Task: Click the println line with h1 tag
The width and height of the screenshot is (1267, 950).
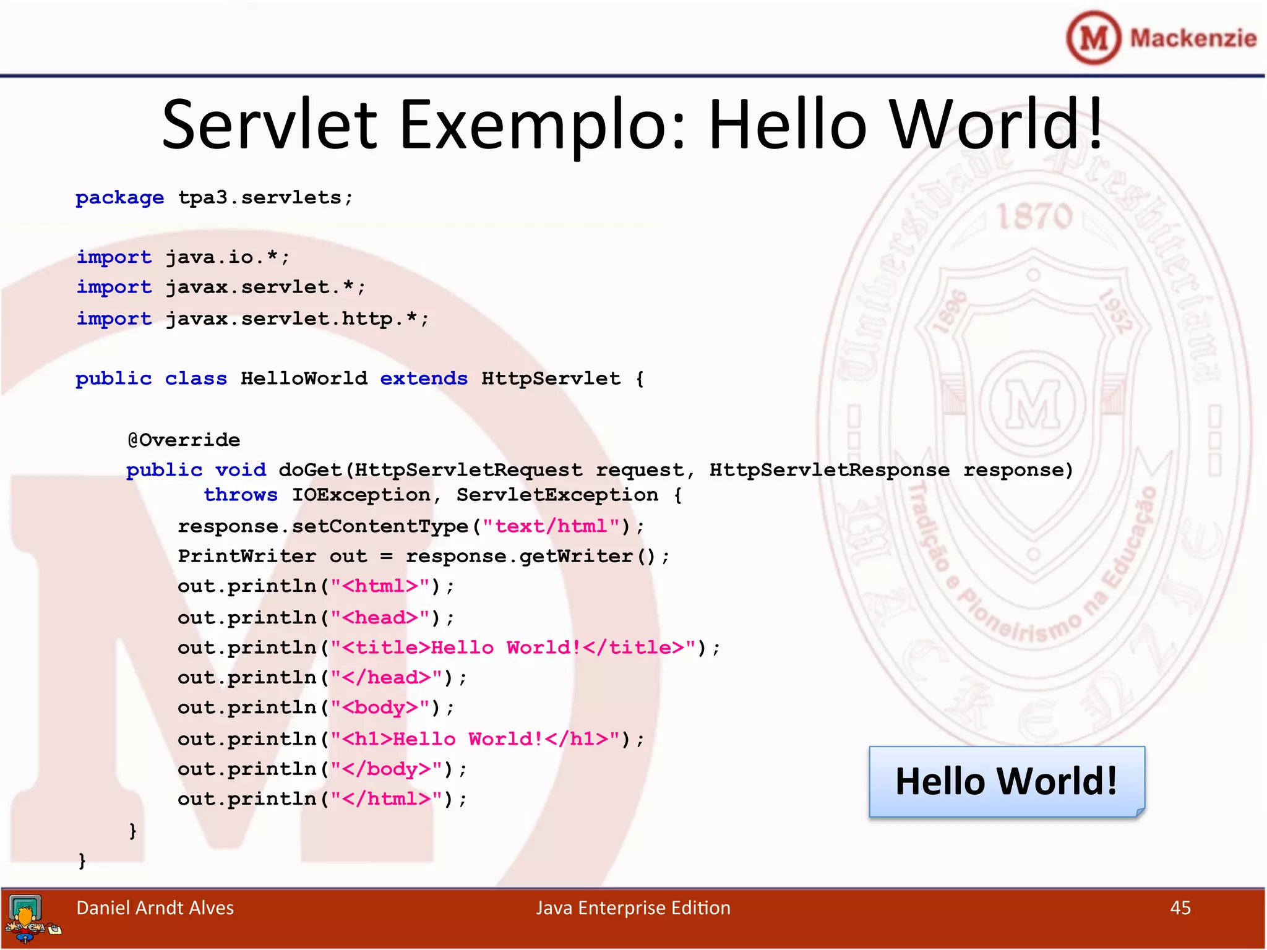Action: click(411, 739)
